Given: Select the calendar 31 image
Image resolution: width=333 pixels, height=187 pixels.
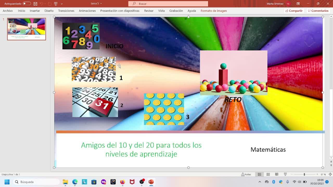Looking at the screenshot, I should pos(95,102).
